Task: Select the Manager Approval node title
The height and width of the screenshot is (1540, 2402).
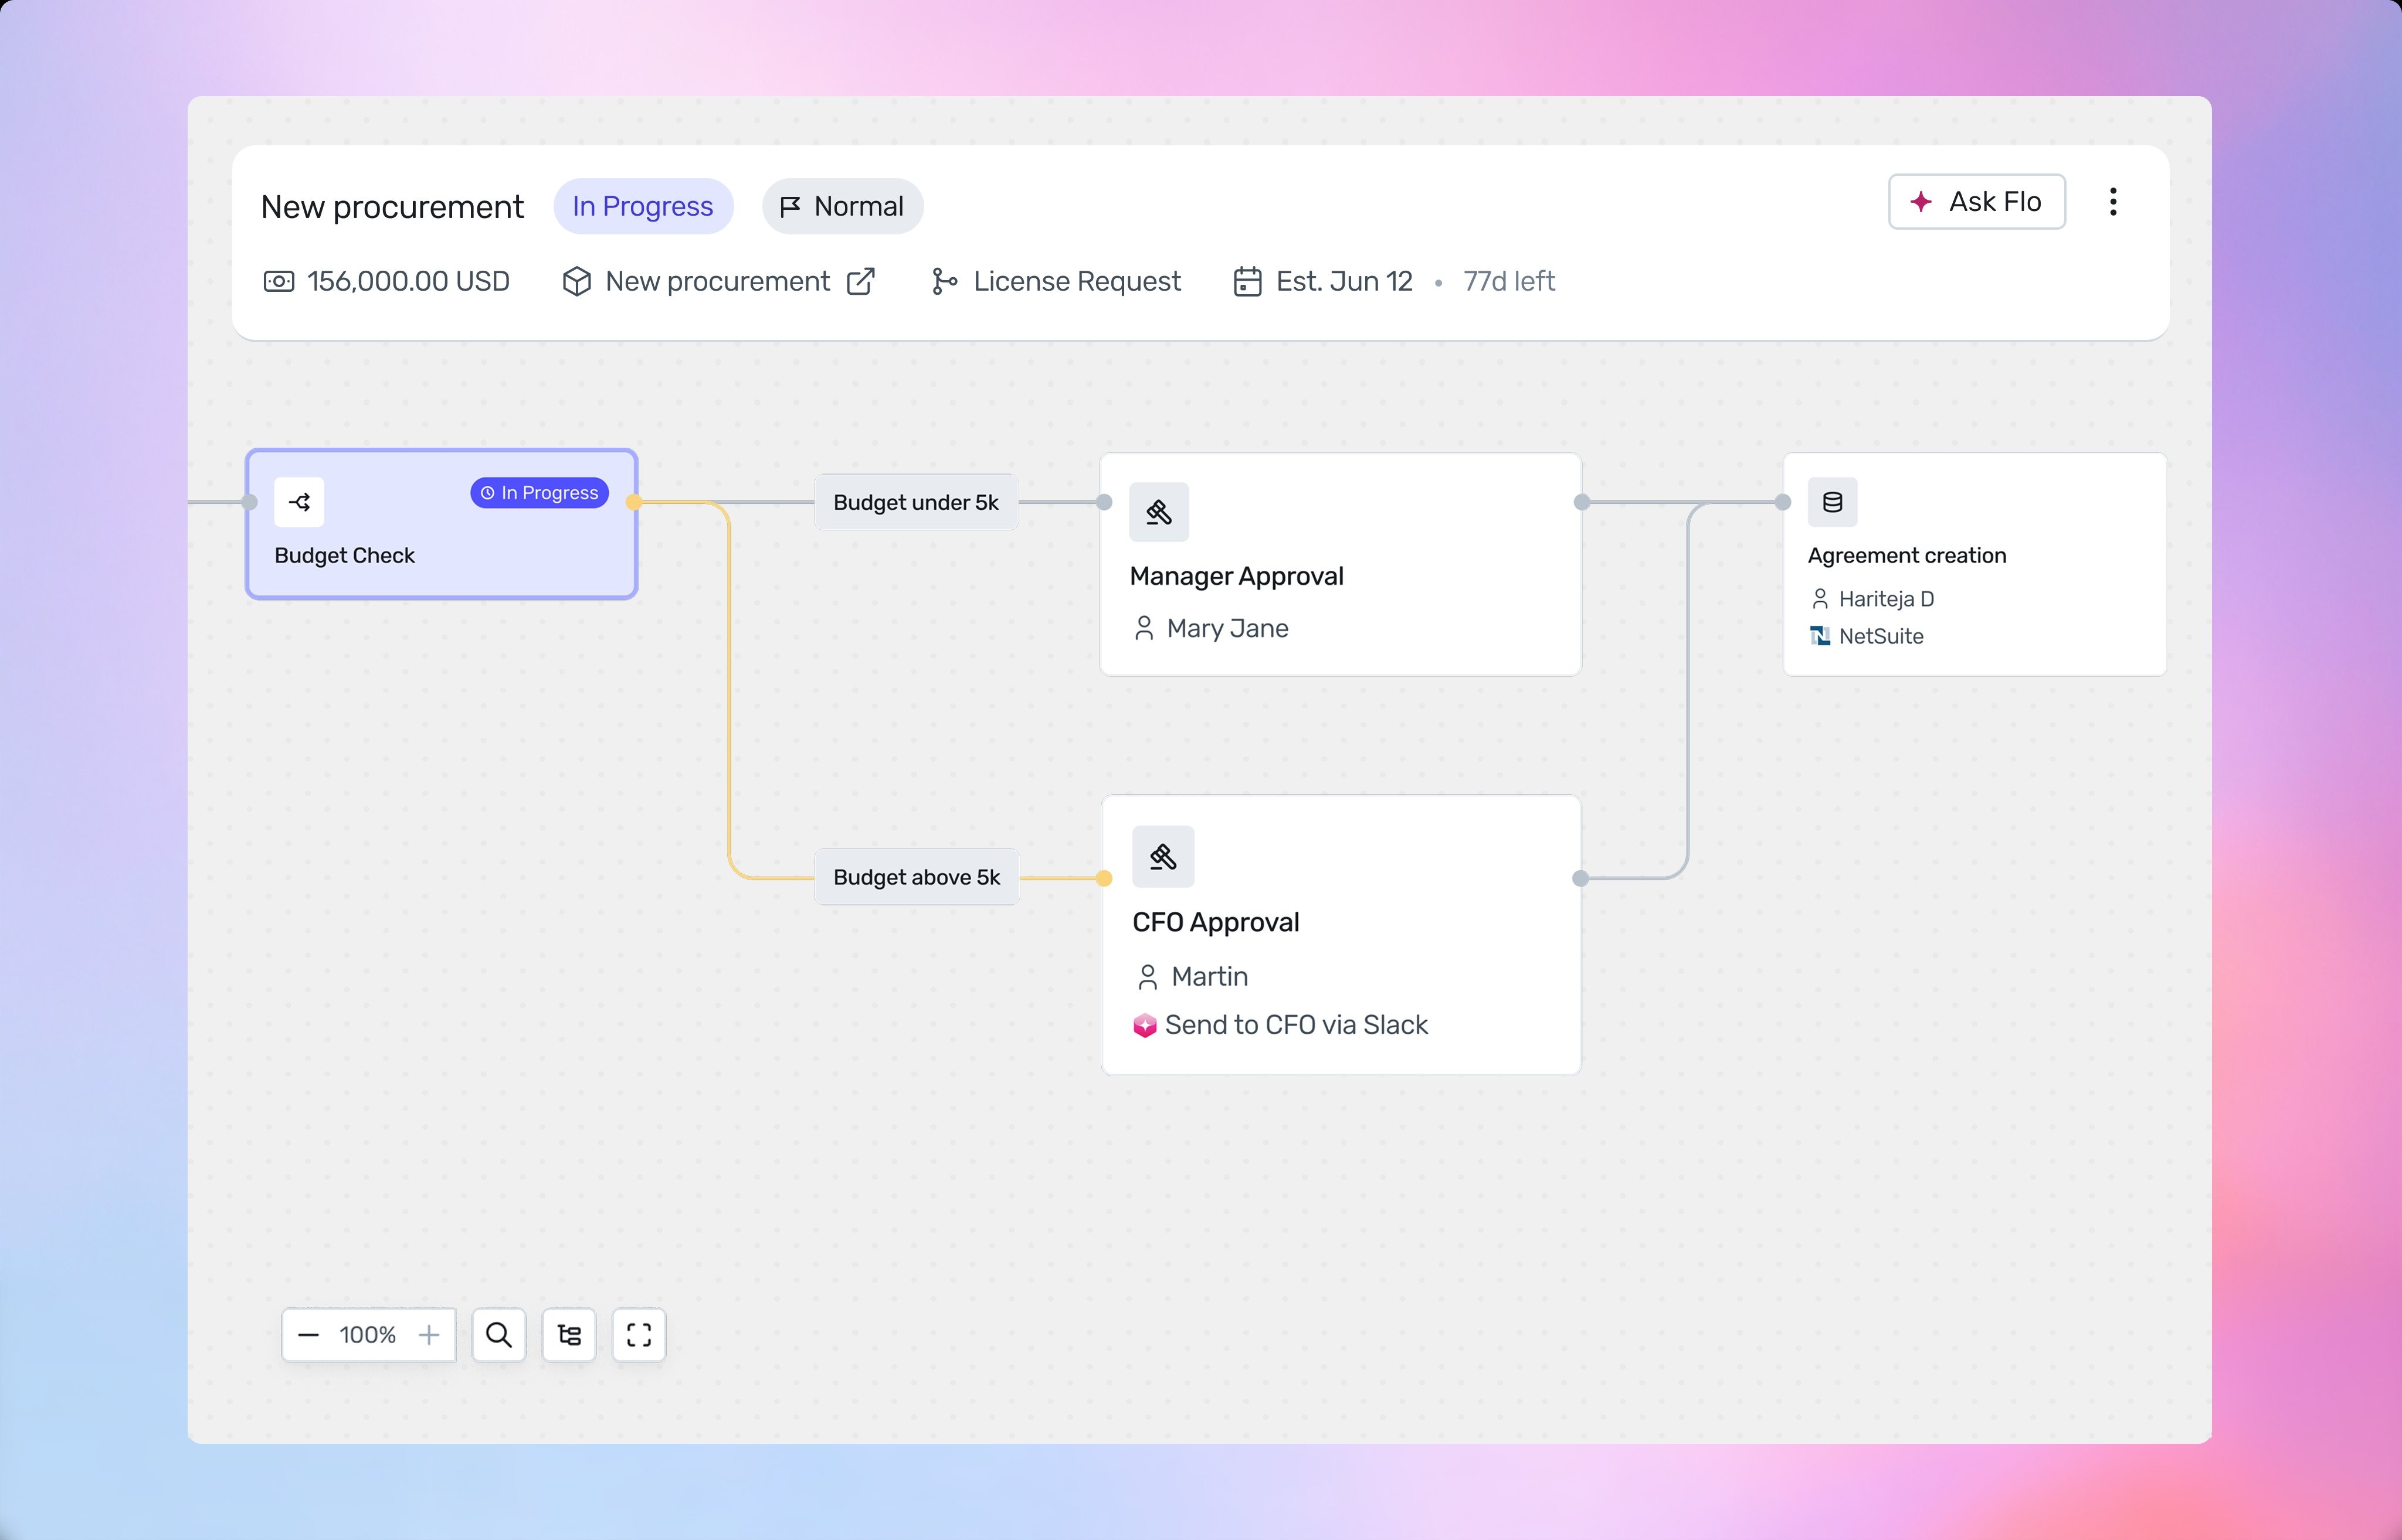Action: click(x=1236, y=576)
